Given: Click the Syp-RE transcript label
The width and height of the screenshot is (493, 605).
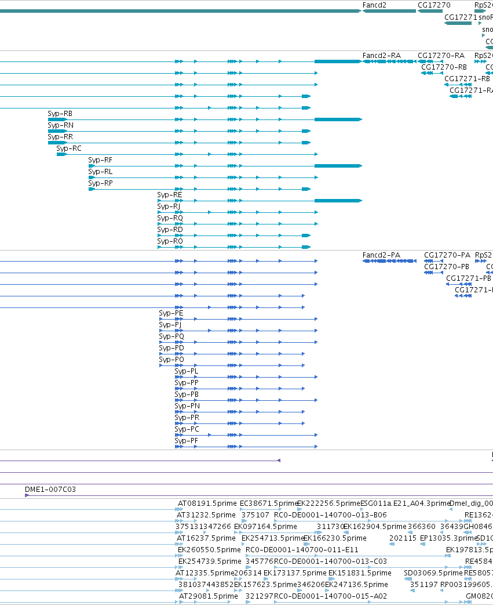Looking at the screenshot, I should [x=170, y=194].
